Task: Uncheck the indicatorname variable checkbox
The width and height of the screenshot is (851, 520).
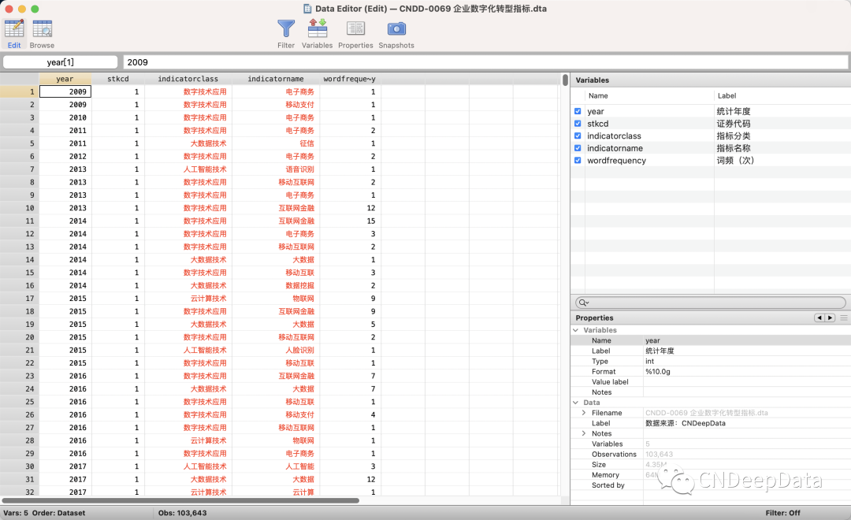Action: (578, 148)
